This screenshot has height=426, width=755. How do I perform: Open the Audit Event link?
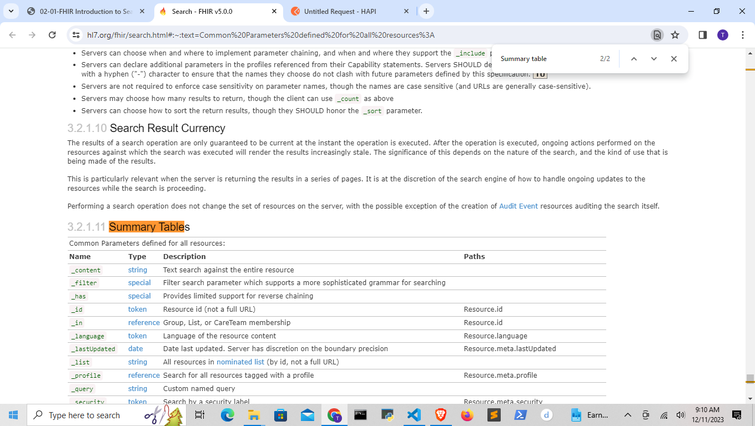pos(519,206)
